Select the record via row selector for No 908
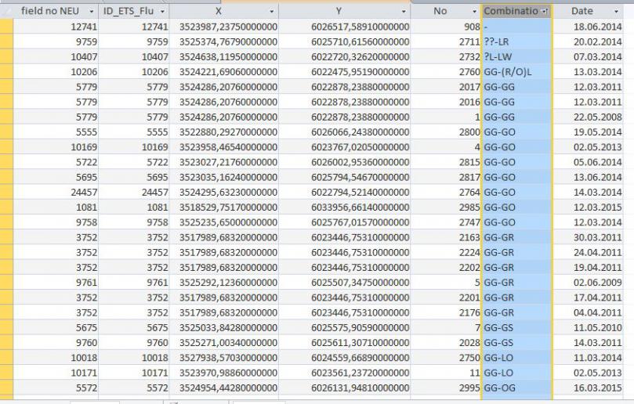 tap(6, 27)
